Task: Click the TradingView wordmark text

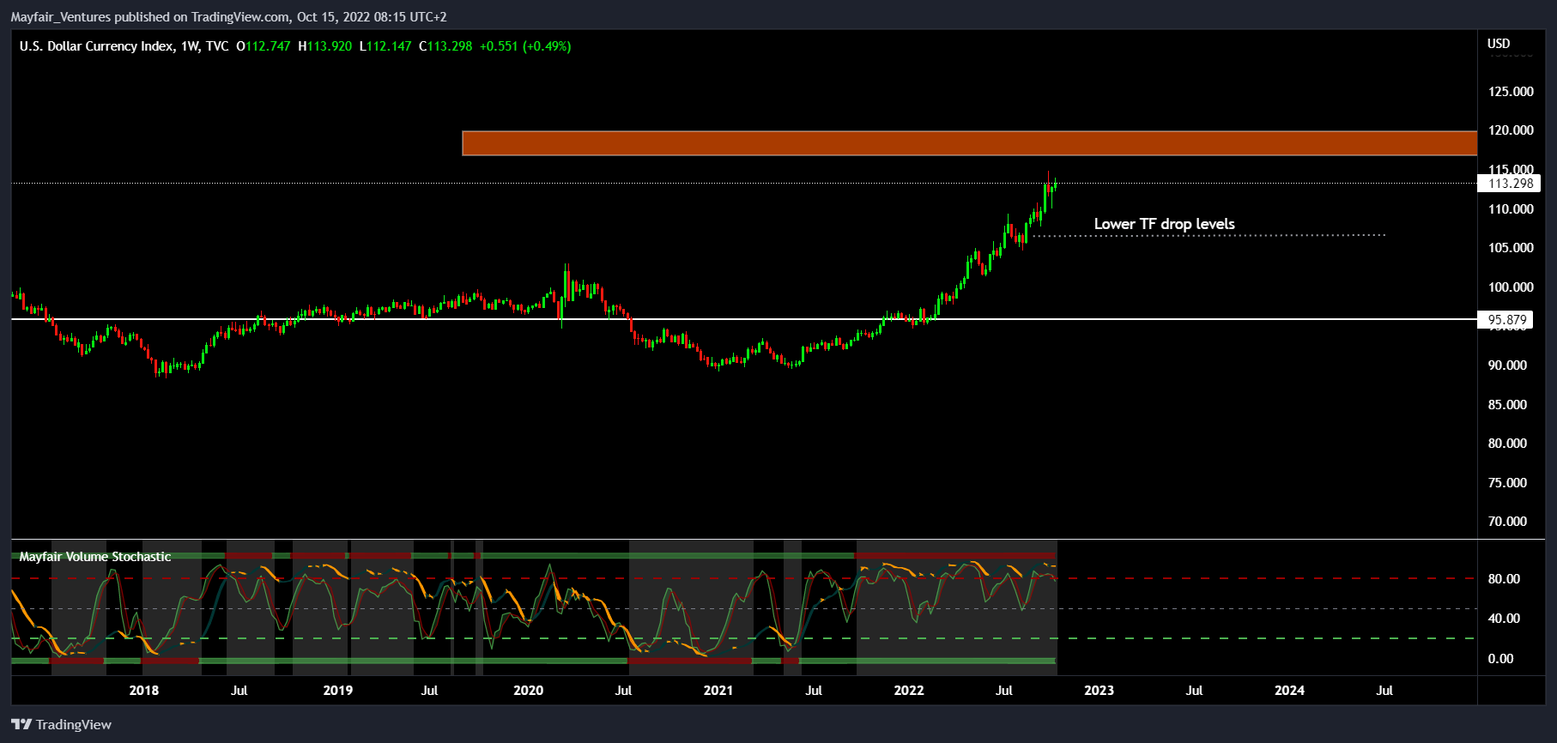Action: click(74, 724)
